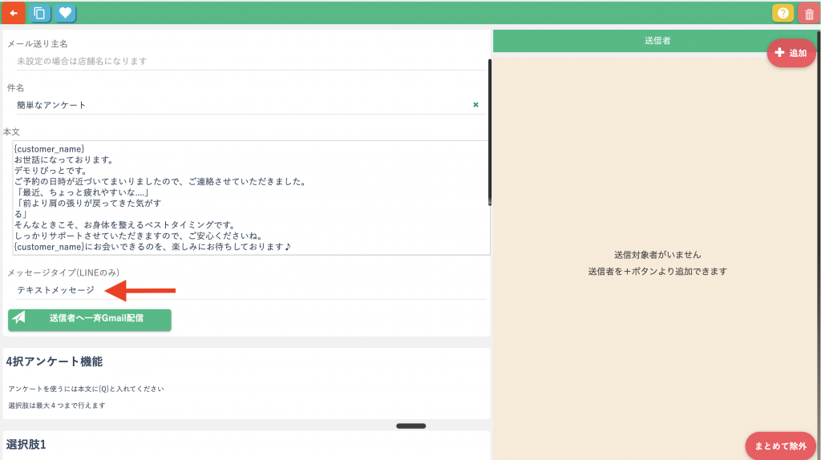This screenshot has height=460, width=821.
Task: Open the メッセージタイプ dropdown showing テキストメッセージ
Action: pos(241,289)
